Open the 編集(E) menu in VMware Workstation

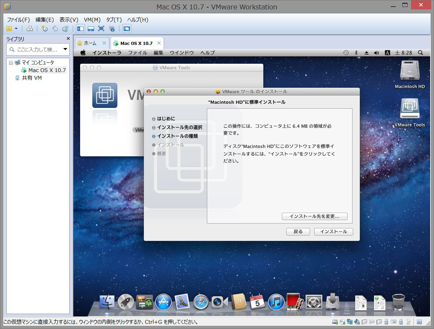pos(45,19)
